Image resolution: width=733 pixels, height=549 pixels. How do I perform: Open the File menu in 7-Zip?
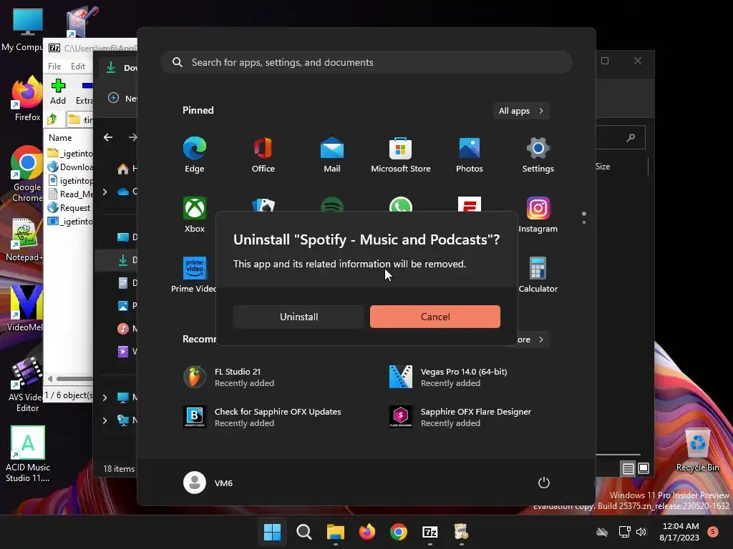tap(54, 66)
